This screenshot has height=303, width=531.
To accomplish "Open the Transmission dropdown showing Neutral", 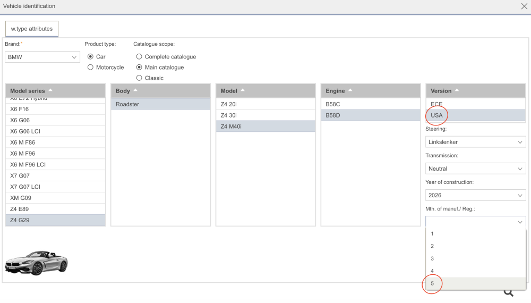I will 475,169.
